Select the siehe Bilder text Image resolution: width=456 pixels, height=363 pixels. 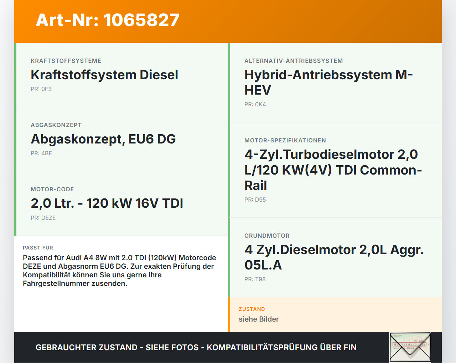coord(259,319)
